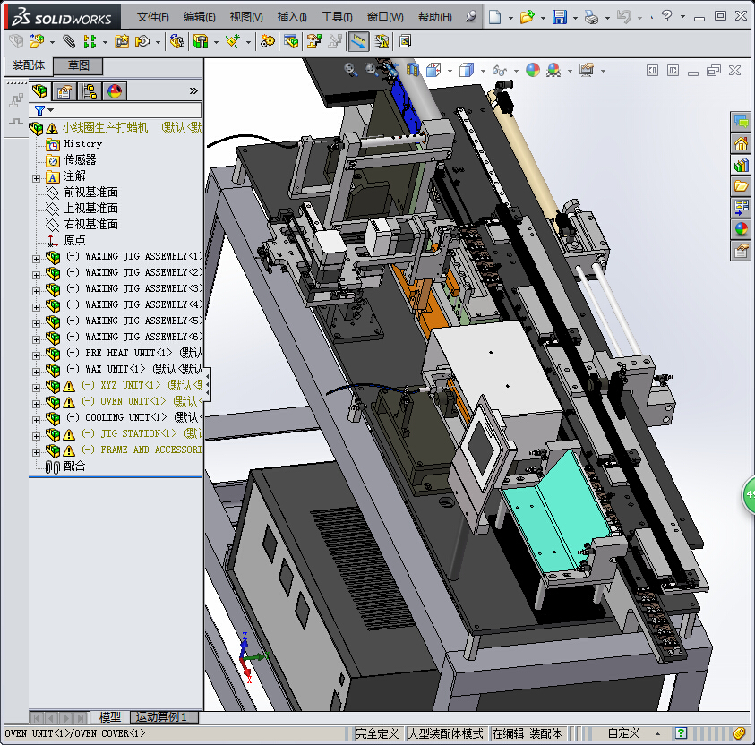
Task: Click Show Hidden Components icon
Action: 177,41
